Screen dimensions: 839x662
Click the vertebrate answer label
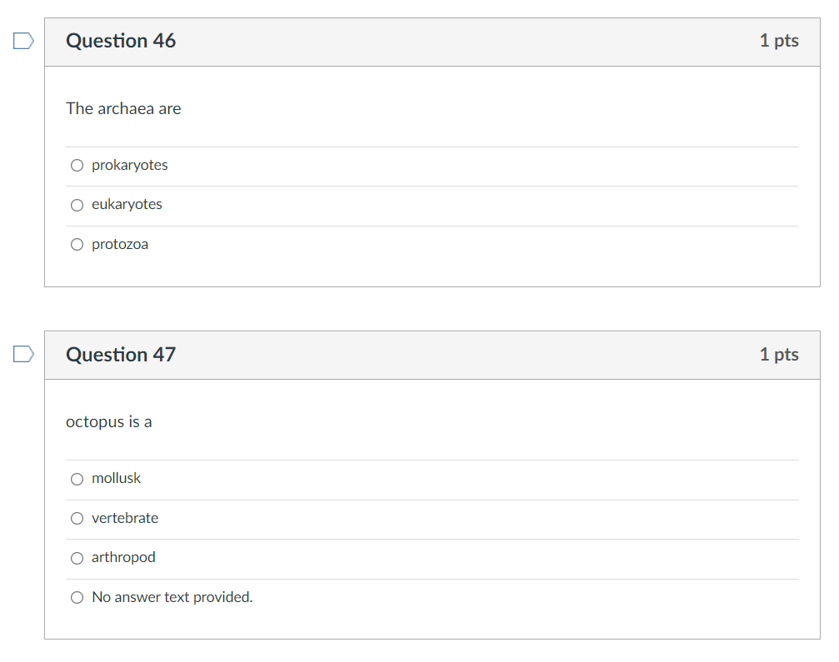point(125,518)
